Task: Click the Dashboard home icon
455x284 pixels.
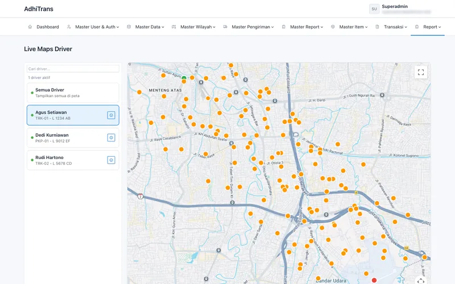Action: click(30, 27)
